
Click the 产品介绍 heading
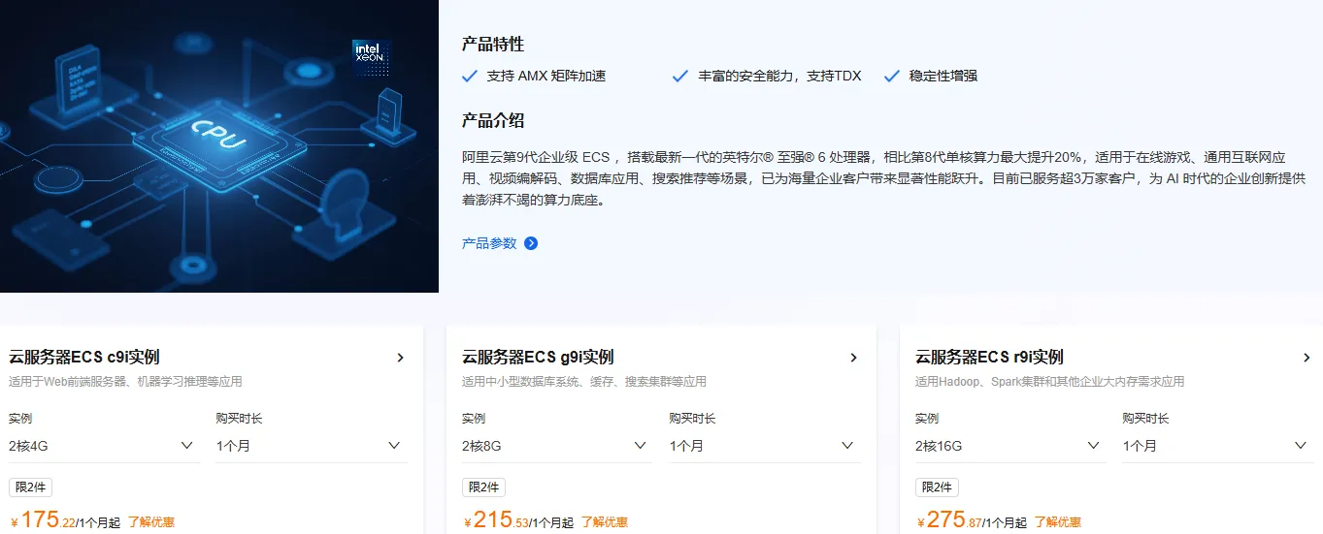click(493, 121)
